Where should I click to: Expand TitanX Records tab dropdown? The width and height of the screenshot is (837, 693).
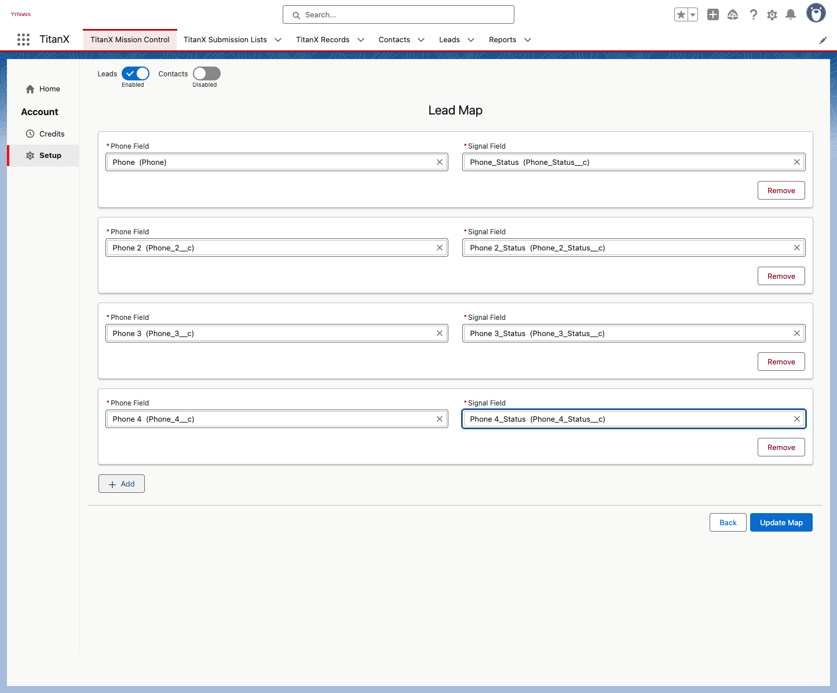[x=361, y=40]
